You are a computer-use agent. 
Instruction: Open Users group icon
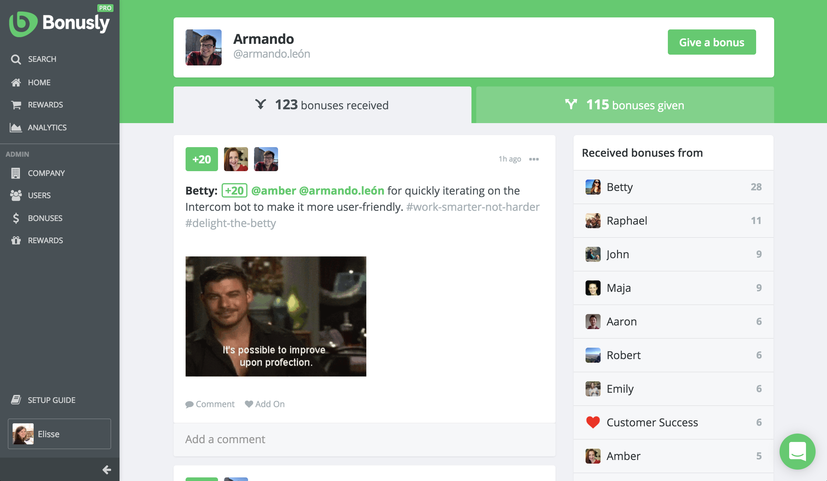pyautogui.click(x=16, y=195)
